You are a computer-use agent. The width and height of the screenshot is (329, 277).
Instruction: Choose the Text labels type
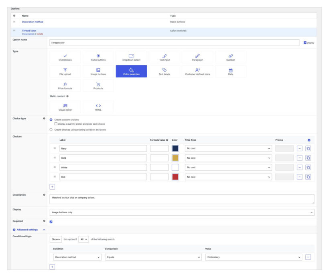pyautogui.click(x=164, y=71)
